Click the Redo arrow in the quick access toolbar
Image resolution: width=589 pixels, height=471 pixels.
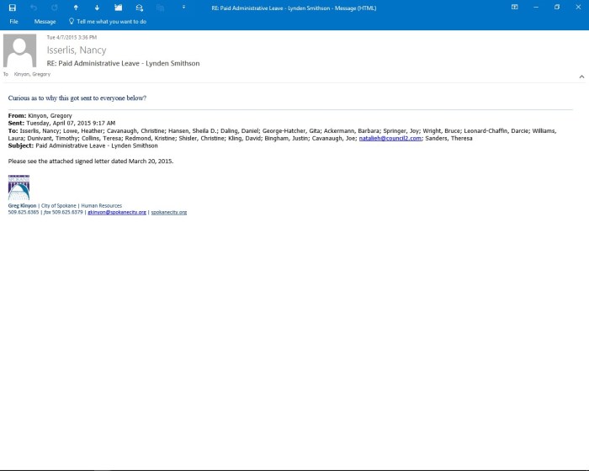coord(55,8)
